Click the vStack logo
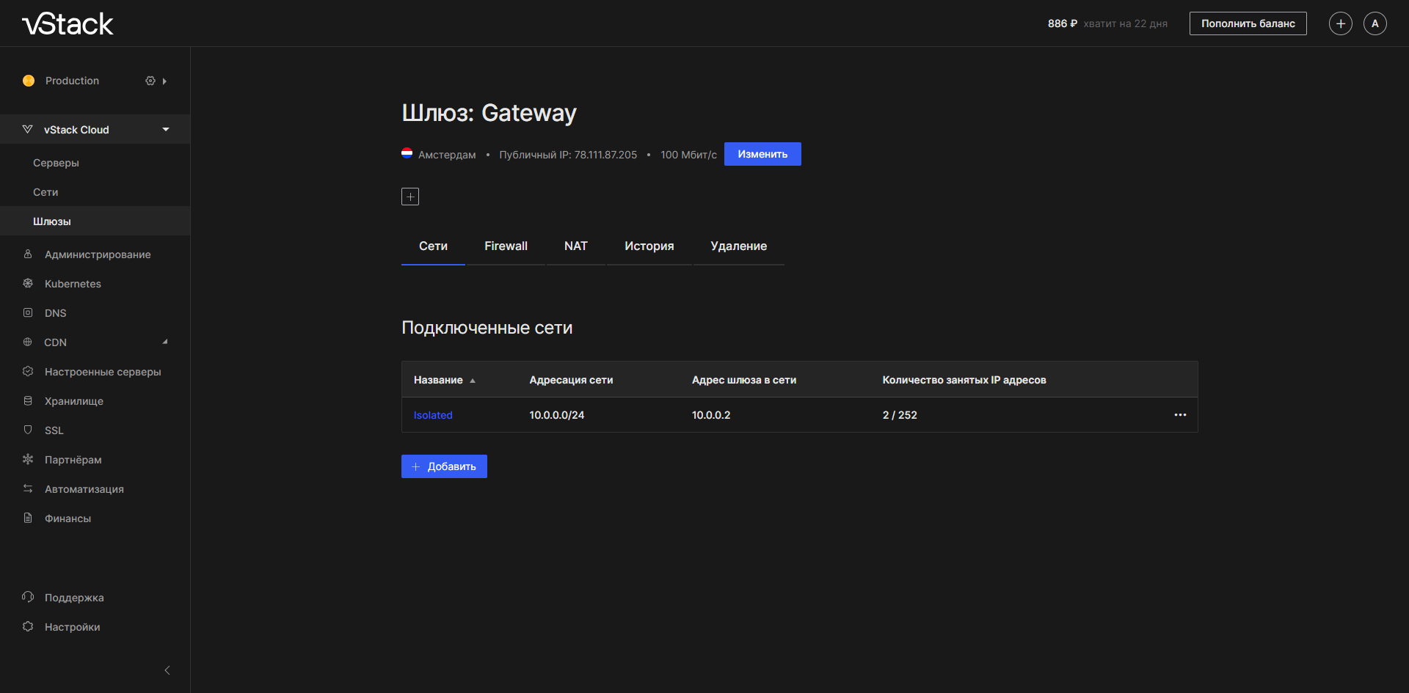 coord(68,24)
